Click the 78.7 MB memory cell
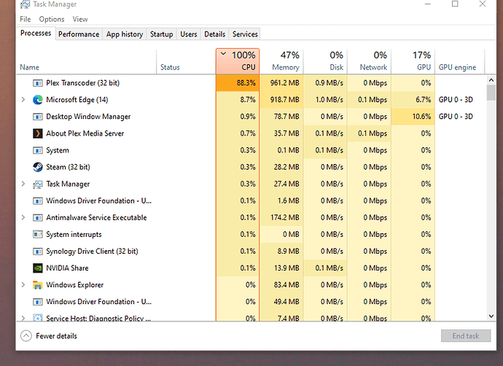This screenshot has height=366, width=503. pyautogui.click(x=281, y=117)
